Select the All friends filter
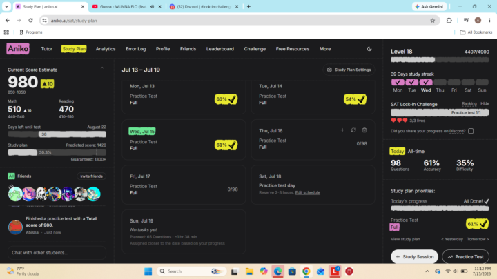The height and width of the screenshot is (279, 497). tap(11, 176)
